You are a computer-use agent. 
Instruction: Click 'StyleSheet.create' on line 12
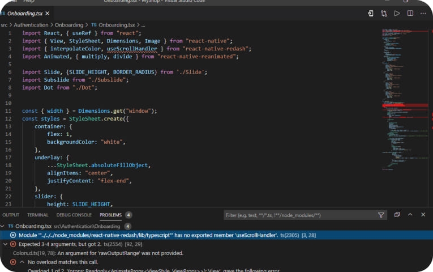coord(96,118)
